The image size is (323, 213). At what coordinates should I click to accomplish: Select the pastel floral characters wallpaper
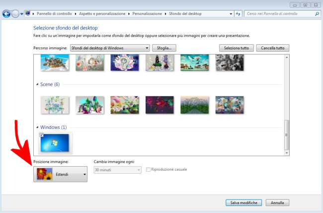89,62
